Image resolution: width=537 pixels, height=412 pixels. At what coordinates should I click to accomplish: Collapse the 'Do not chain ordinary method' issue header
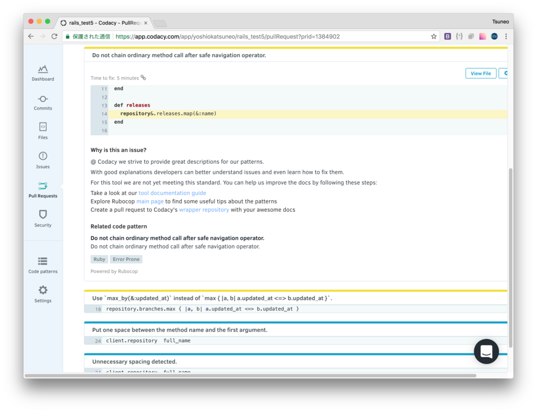[296, 55]
